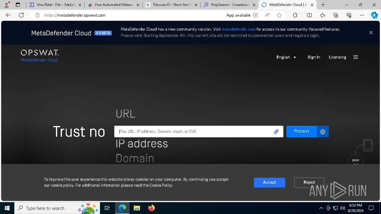Image resolution: width=381 pixels, height=214 pixels.
Task: Click the paperclip attach file icon
Action: [x=276, y=132]
